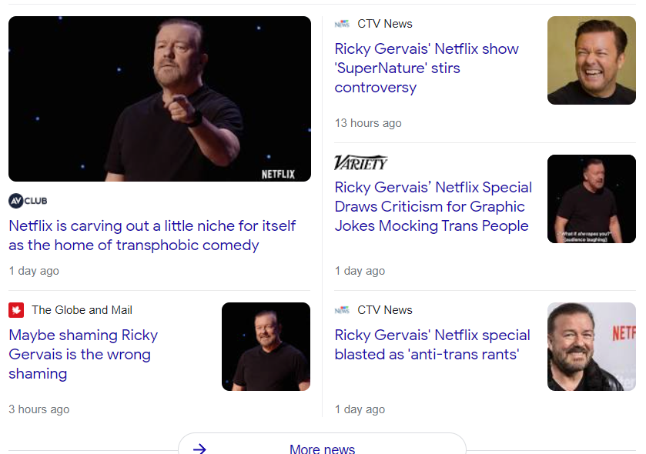Open the large Netflix stage image of AV Club story
The width and height of the screenshot is (646, 454).
[x=160, y=98]
